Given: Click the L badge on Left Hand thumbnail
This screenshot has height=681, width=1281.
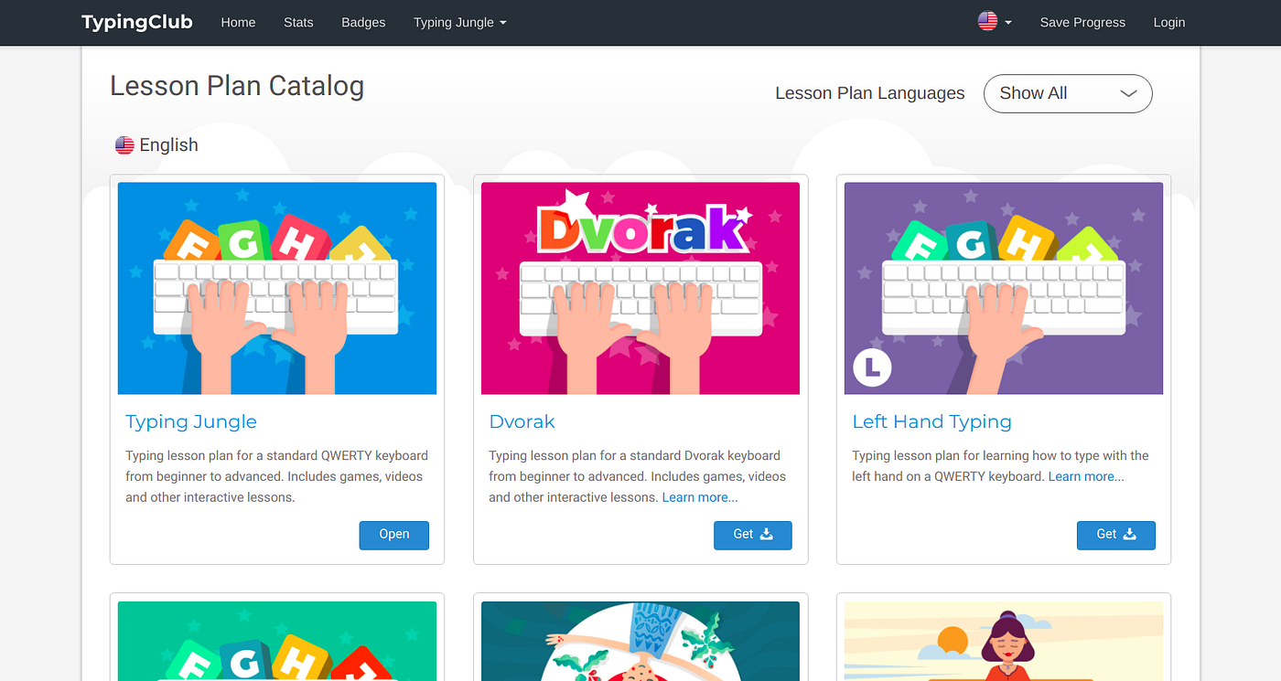Looking at the screenshot, I should [x=871, y=367].
